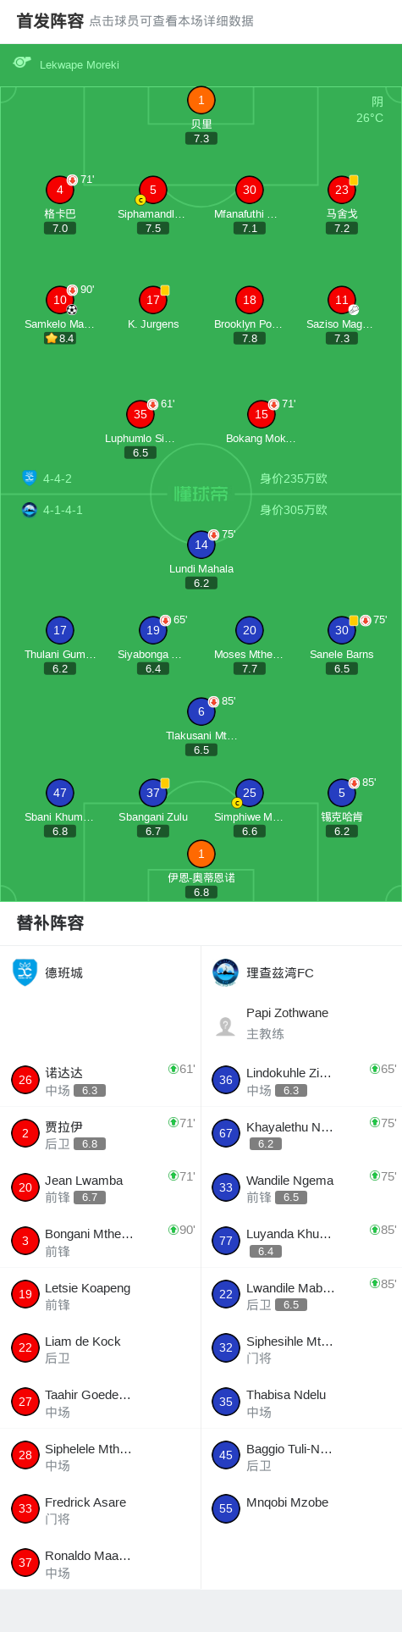Open goalkeeper 伊恩·奥蒂恩诺 orange icon
Image resolution: width=402 pixels, height=1632 pixels.
[201, 854]
